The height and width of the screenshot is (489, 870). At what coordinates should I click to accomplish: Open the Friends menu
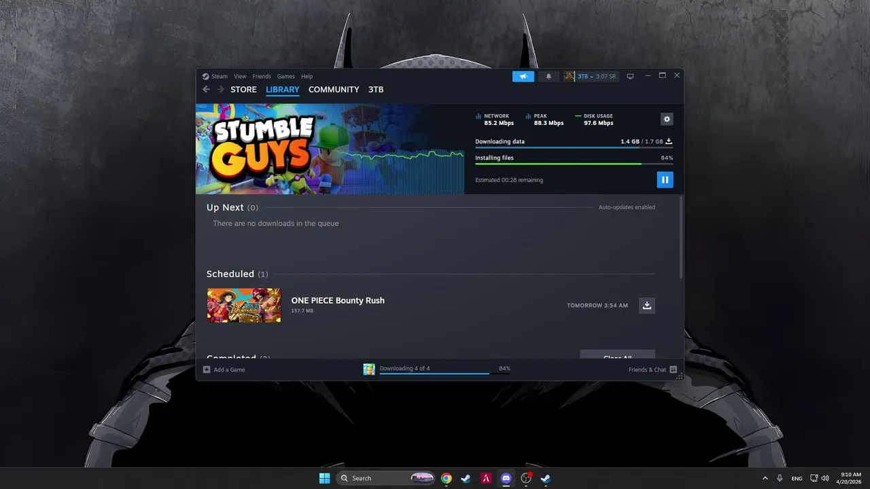pos(262,77)
